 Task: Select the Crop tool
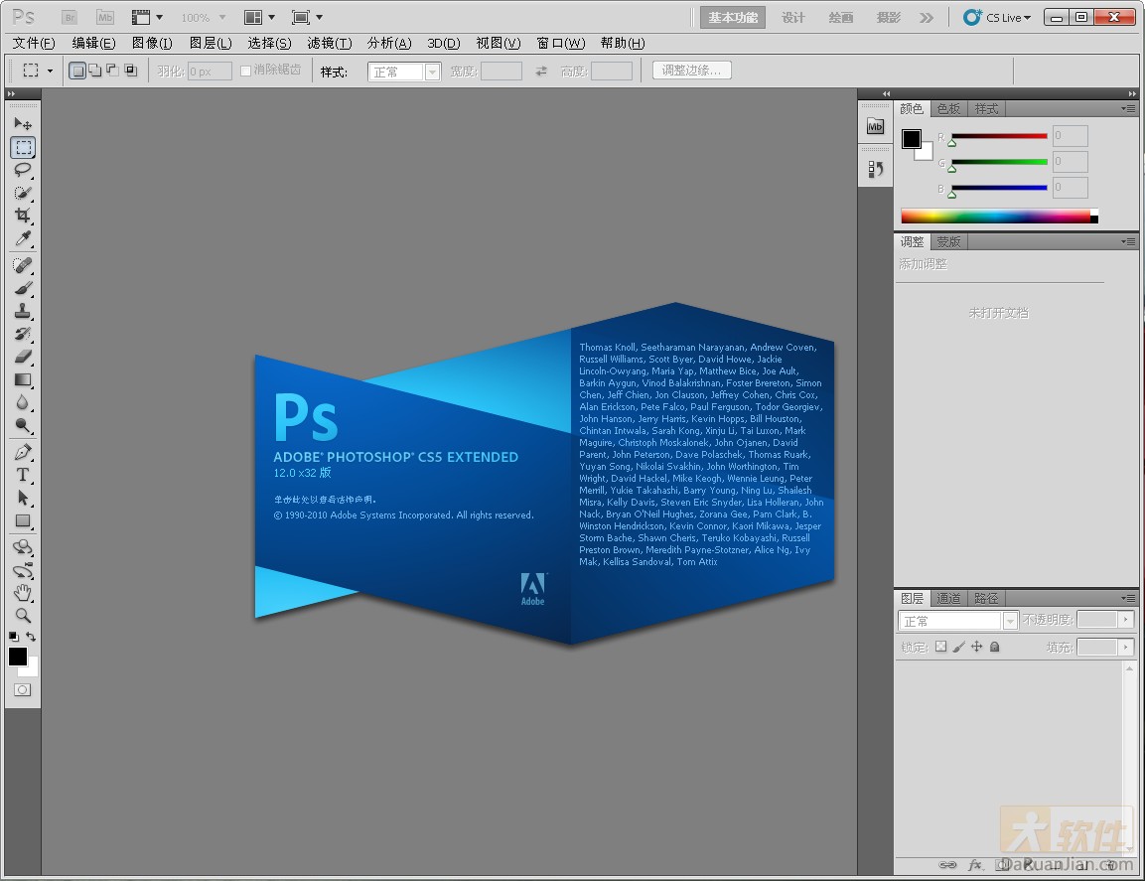point(22,217)
